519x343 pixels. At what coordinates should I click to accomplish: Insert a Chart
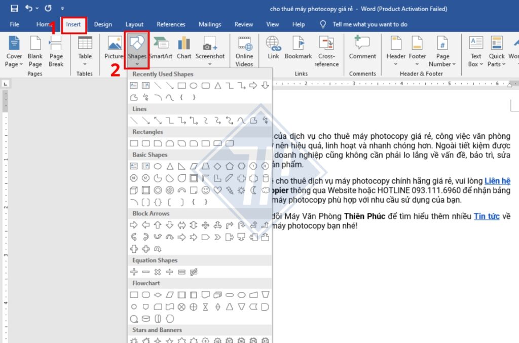coord(183,49)
